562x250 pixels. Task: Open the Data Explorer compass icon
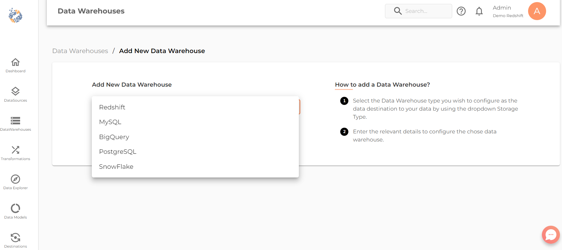[15, 179]
